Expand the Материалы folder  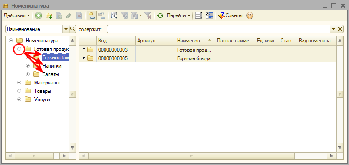coord(19,83)
